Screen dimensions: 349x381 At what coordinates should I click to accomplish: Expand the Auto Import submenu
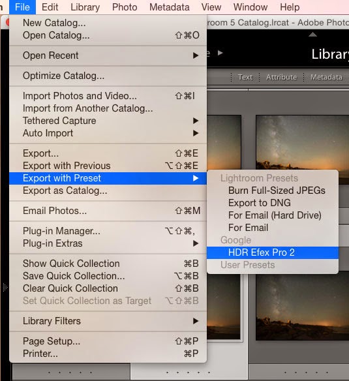pyautogui.click(x=108, y=133)
